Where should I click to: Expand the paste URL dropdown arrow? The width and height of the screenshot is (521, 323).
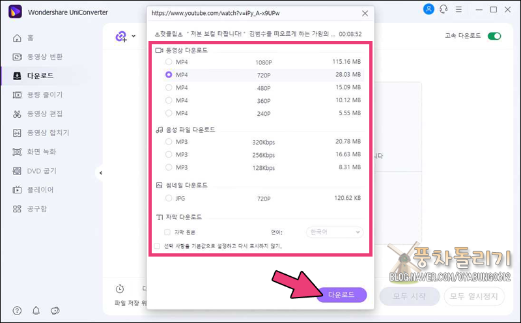[x=134, y=36]
